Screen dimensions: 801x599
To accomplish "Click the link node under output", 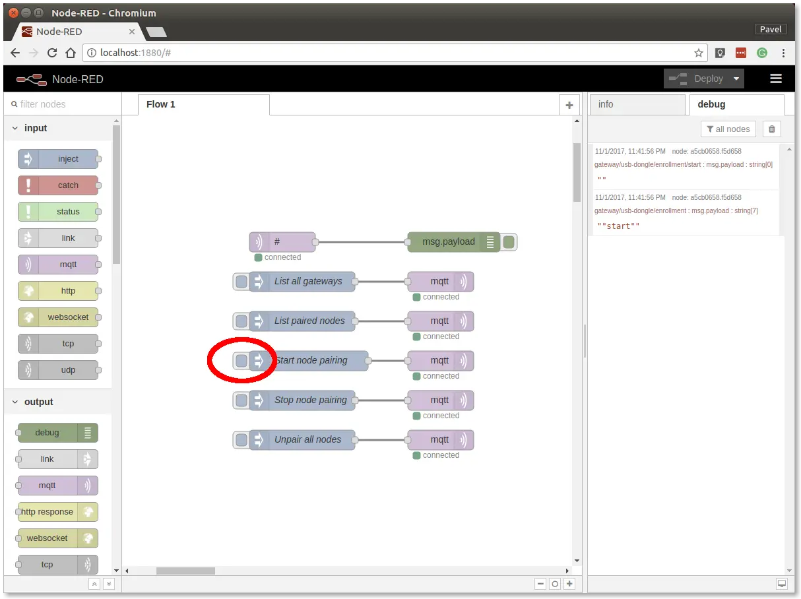I will click(58, 459).
